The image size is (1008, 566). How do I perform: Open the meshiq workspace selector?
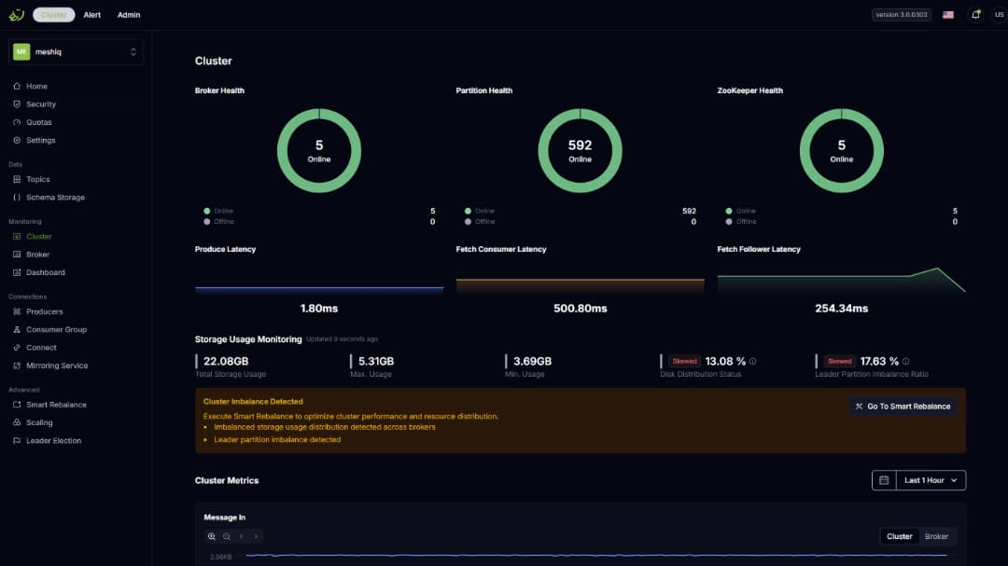tap(75, 52)
